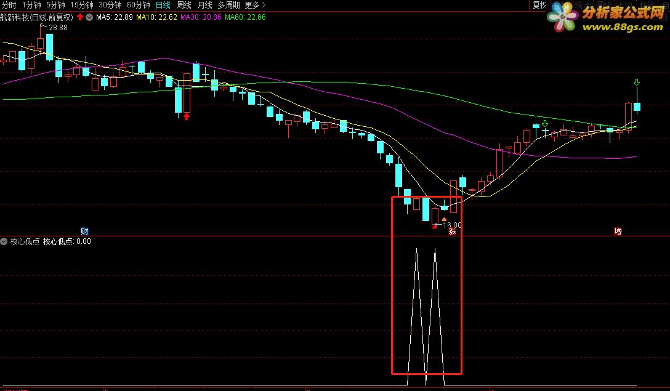670x391 pixels.
Task: Click the 28.88 high price label
Action: point(58,27)
